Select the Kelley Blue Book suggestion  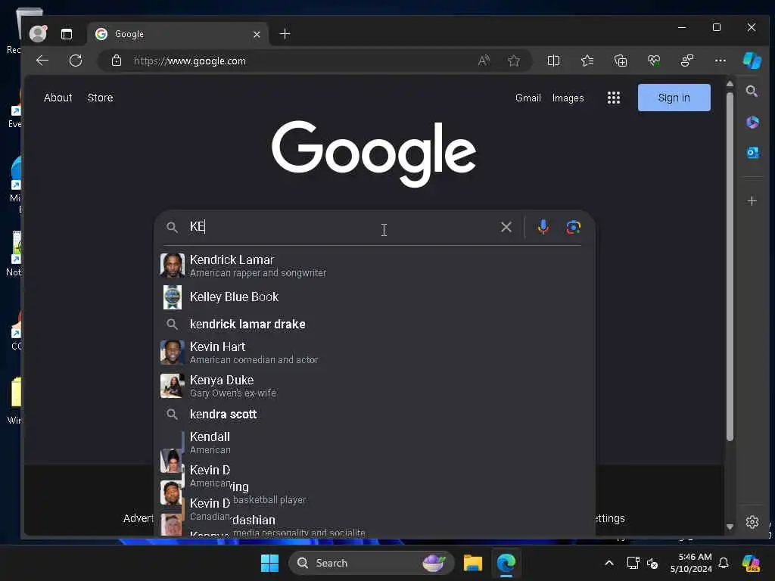[x=374, y=297]
